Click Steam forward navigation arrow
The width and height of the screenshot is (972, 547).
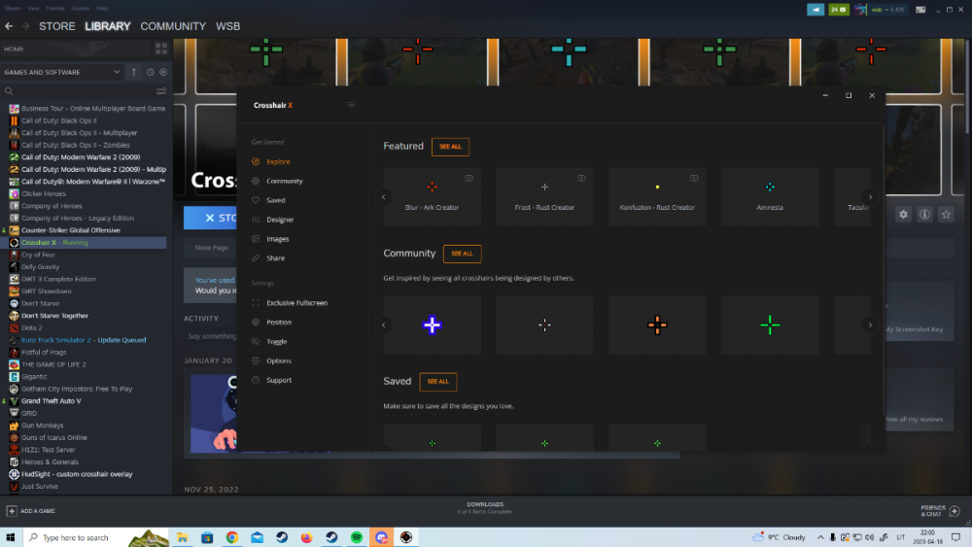(25, 26)
